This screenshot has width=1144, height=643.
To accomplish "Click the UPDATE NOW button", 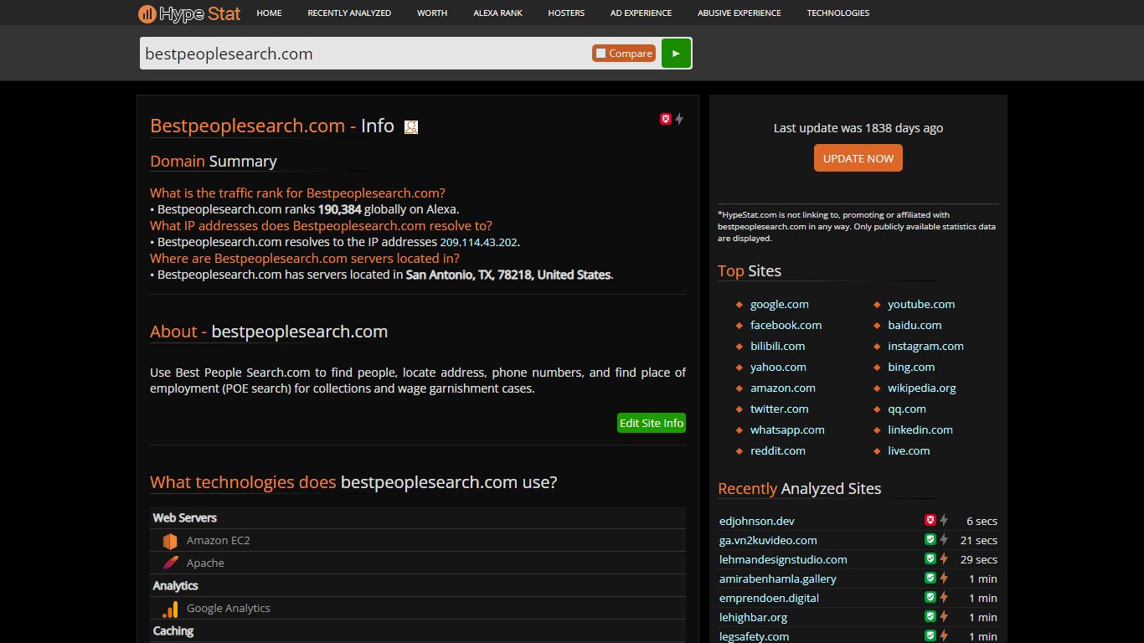I will tap(858, 158).
